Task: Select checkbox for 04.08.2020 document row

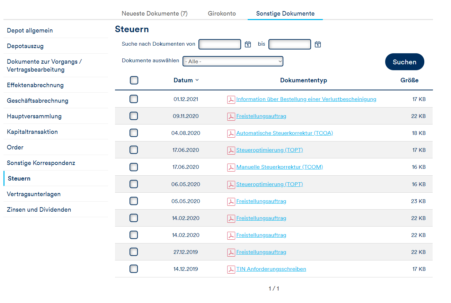Action: pyautogui.click(x=134, y=133)
